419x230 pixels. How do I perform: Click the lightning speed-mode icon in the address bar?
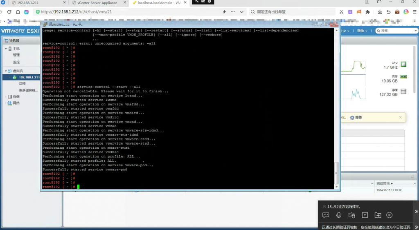click(x=224, y=12)
